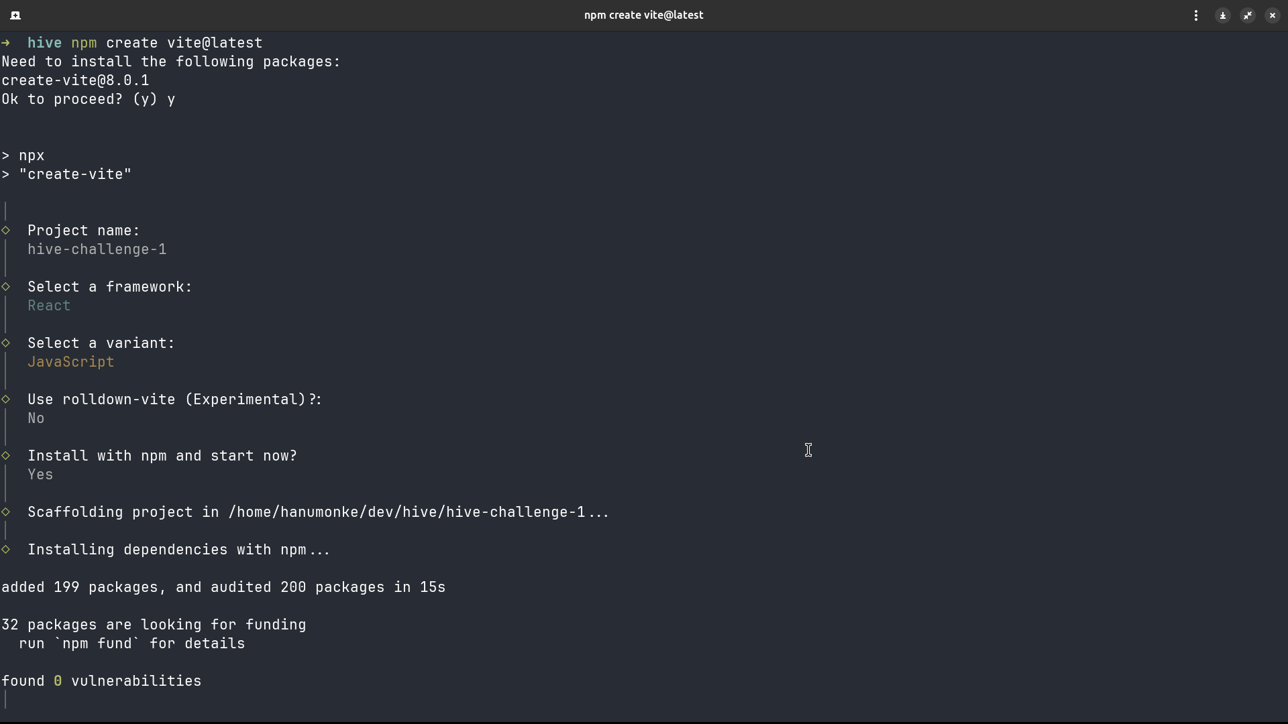Click the scaffolding project directory path
The width and height of the screenshot is (1288, 724).
point(407,512)
